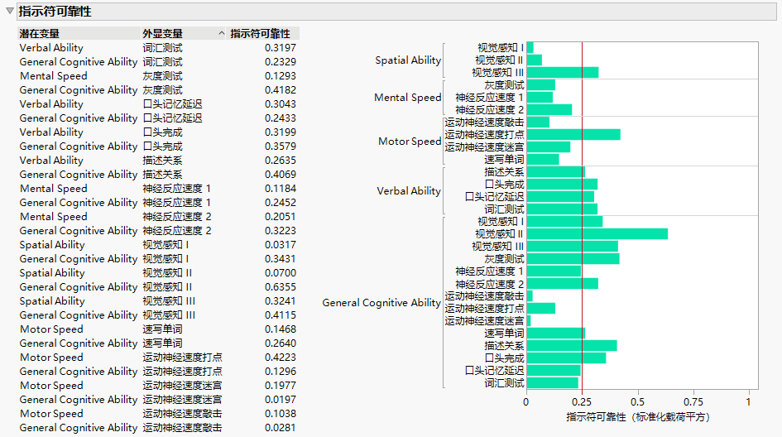Click the 0.25 tick label on axis

tap(582, 402)
